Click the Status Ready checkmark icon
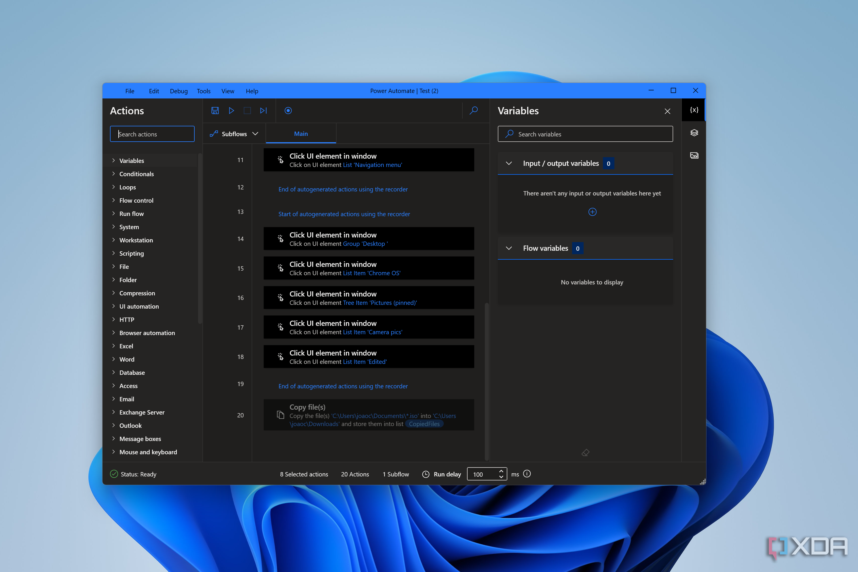The image size is (858, 572). point(114,474)
